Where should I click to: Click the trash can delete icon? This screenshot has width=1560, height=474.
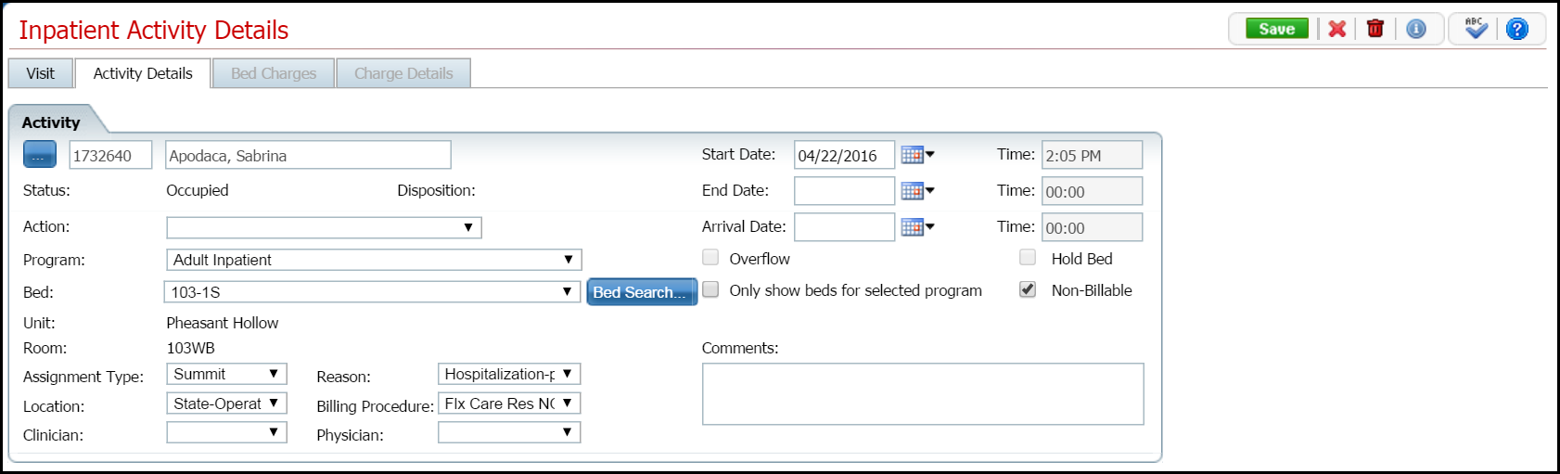click(1375, 29)
